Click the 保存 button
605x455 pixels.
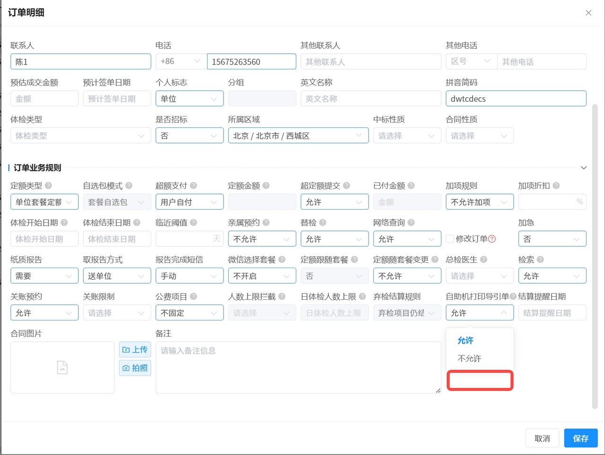point(580,438)
